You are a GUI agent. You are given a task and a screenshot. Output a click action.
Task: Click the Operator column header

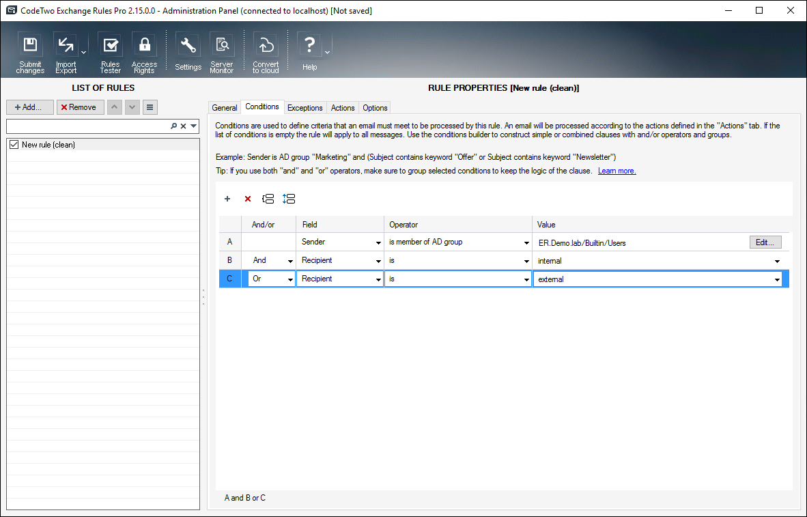pyautogui.click(x=458, y=225)
